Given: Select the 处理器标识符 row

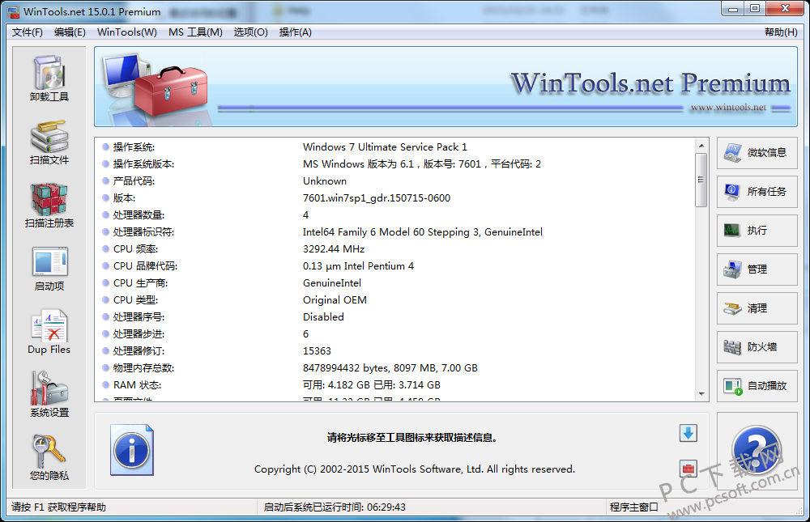Looking at the screenshot, I should click(x=395, y=231).
